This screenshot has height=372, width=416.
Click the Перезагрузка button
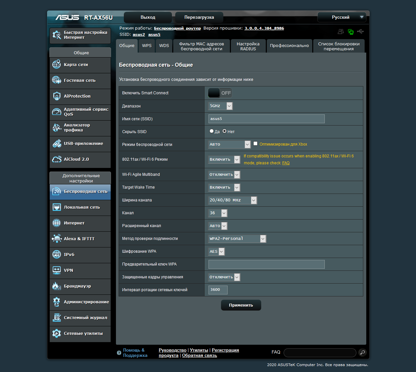pos(199,17)
